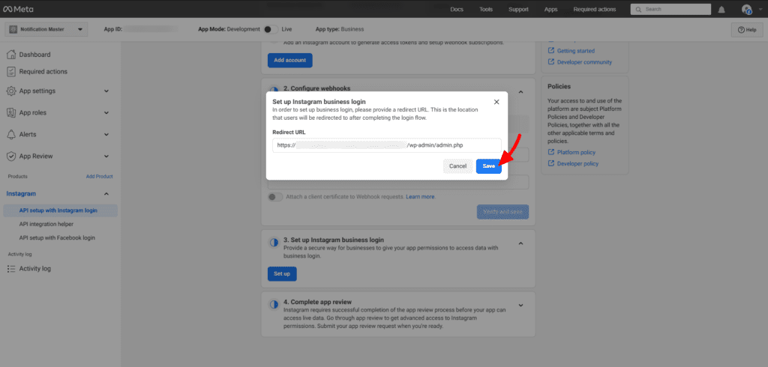Expand the Complete app review step

pos(520,306)
